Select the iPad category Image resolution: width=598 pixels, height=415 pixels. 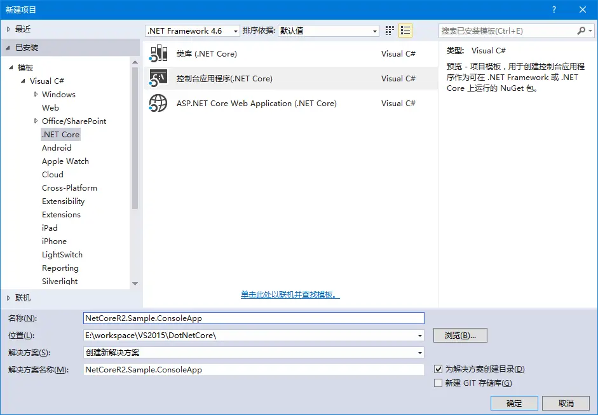point(50,228)
